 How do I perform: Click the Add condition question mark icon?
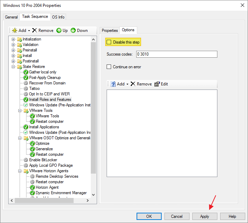(x=113, y=84)
